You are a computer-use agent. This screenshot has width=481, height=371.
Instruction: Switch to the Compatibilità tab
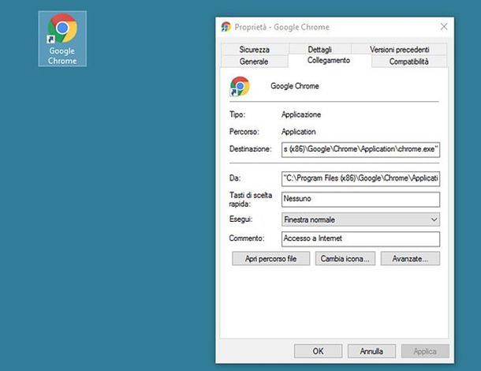point(408,62)
